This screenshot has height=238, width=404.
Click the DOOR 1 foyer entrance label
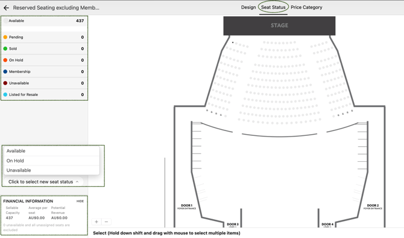(186, 207)
